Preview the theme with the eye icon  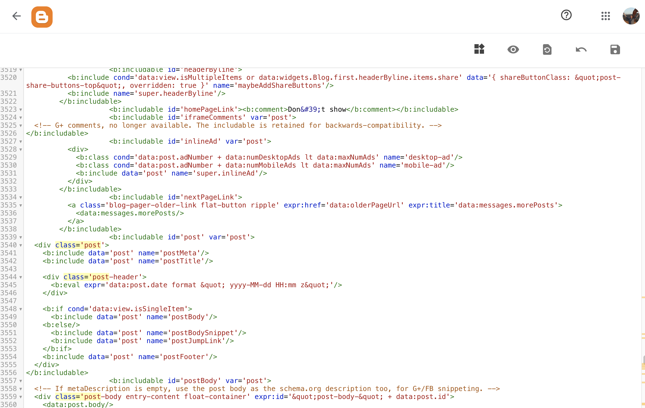click(x=513, y=50)
